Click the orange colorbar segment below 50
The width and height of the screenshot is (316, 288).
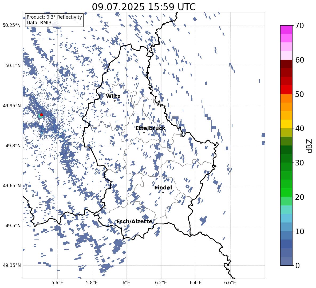286,98
